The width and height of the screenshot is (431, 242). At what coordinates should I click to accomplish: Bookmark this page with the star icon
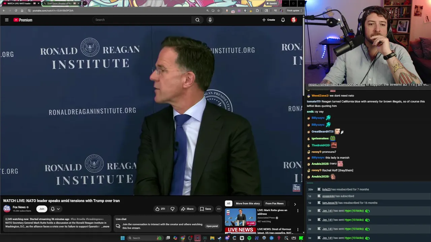coord(219,10)
